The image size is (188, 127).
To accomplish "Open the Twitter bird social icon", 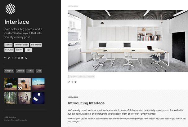I will click(x=9, y=58).
